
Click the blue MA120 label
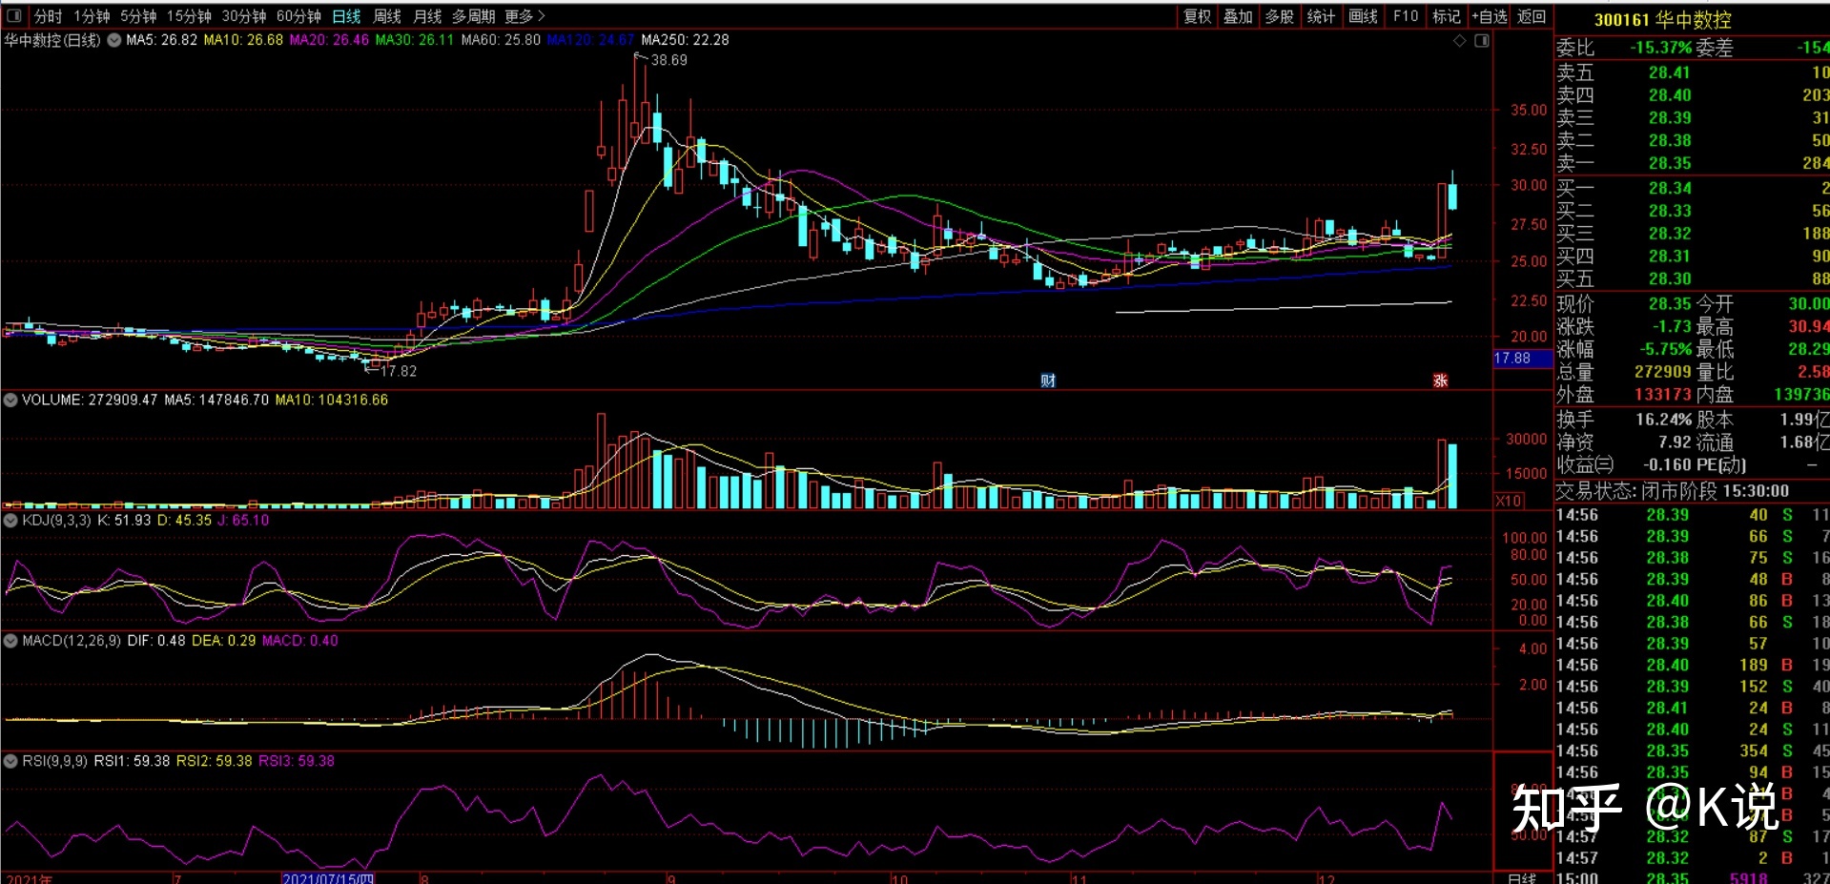[x=590, y=40]
